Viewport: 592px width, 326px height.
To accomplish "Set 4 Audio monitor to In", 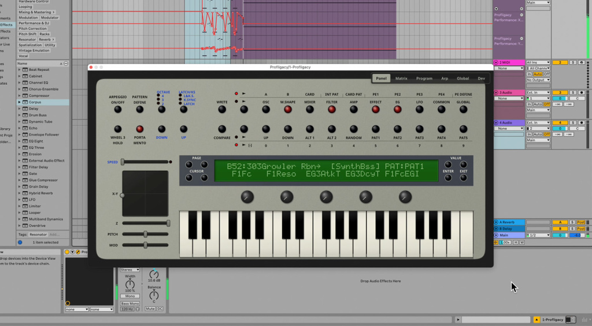I will coord(530,134).
